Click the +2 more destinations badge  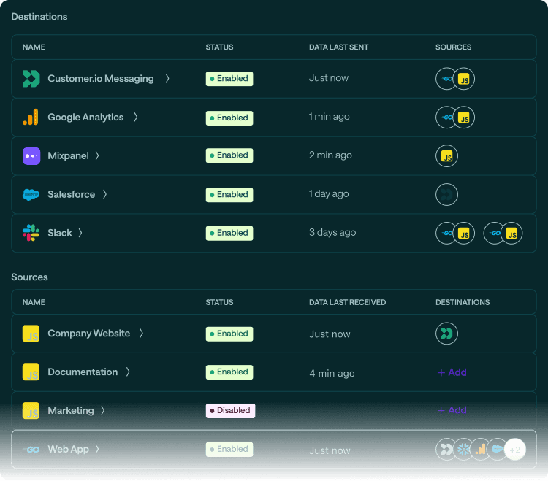tap(515, 450)
